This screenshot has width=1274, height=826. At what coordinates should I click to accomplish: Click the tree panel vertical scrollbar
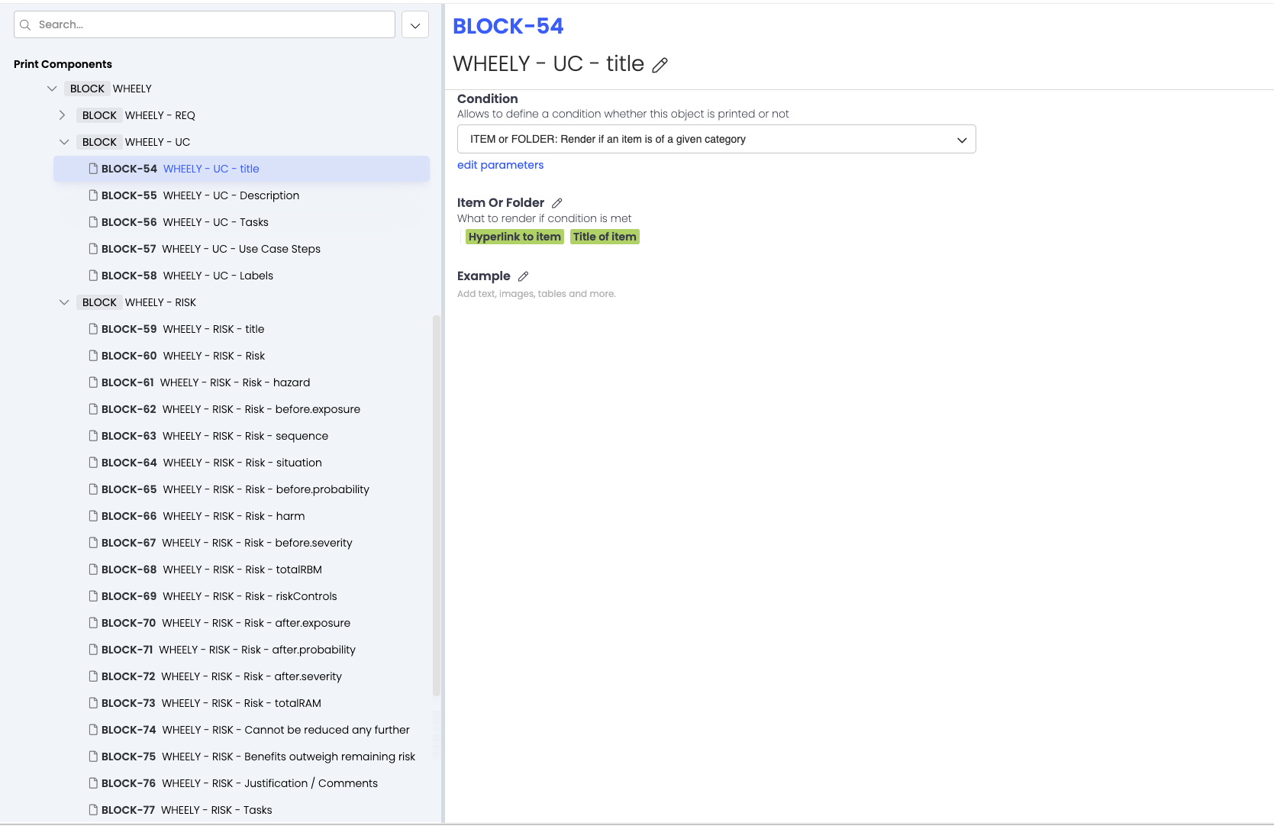437,505
